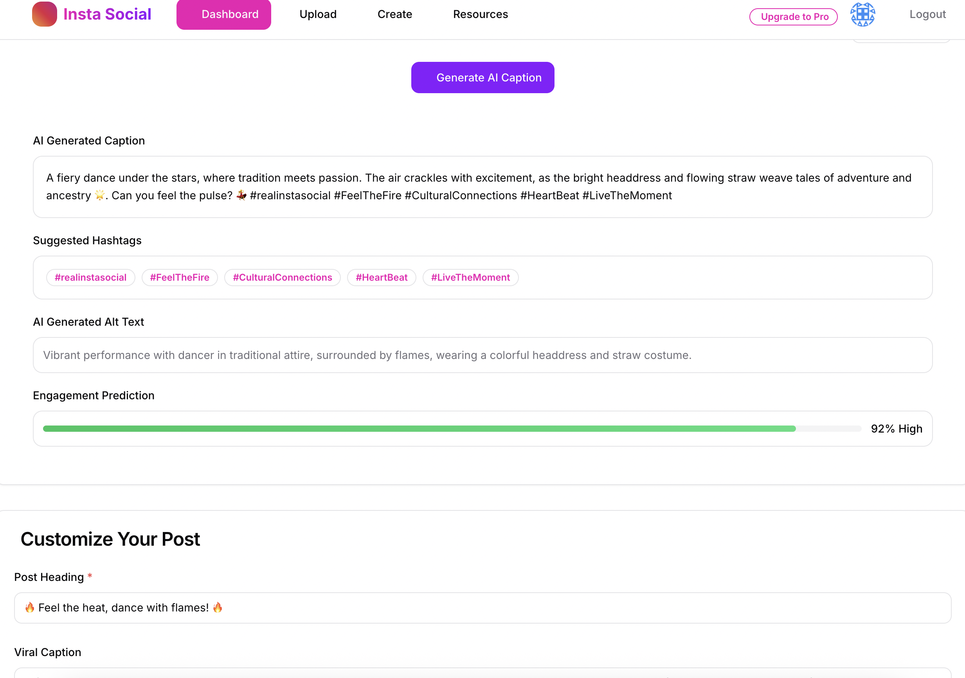Click the Upgrade to Pro button
965x678 pixels.
(793, 17)
